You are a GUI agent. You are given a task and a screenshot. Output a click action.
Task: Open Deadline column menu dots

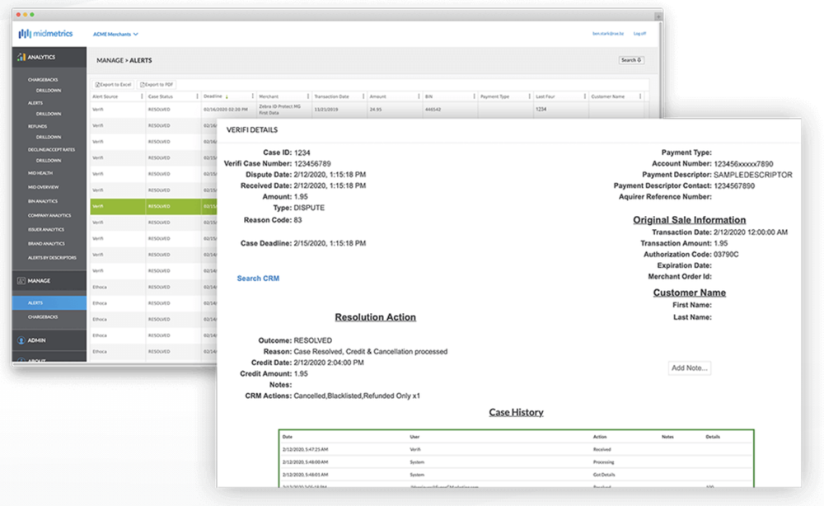(x=253, y=96)
